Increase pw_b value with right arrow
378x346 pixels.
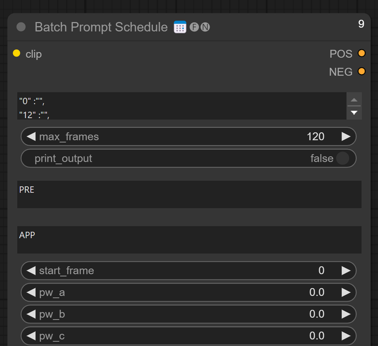click(346, 314)
